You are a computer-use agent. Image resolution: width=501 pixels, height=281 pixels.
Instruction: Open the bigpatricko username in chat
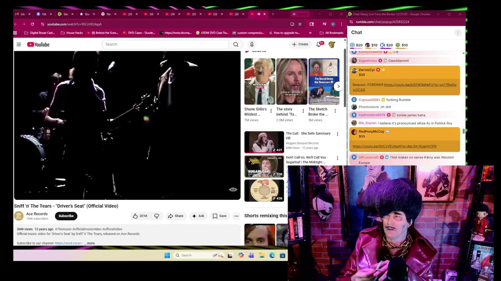click(368, 60)
